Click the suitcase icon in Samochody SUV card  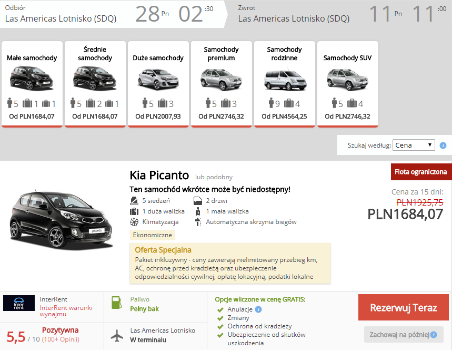click(351, 103)
